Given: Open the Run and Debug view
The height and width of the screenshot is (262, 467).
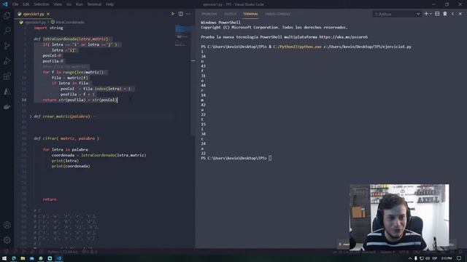Looking at the screenshot, I should (x=7, y=61).
